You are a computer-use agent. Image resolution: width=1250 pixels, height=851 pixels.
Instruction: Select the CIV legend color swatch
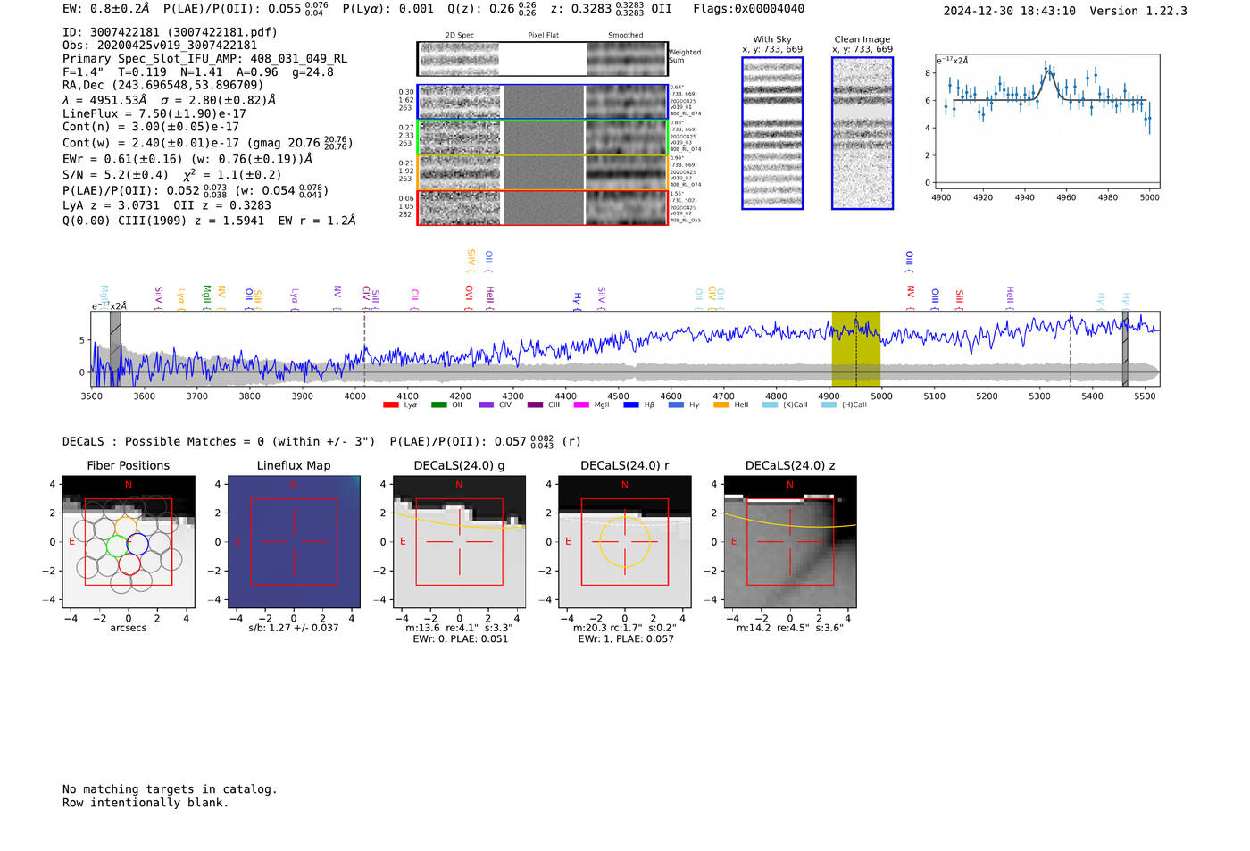[486, 405]
